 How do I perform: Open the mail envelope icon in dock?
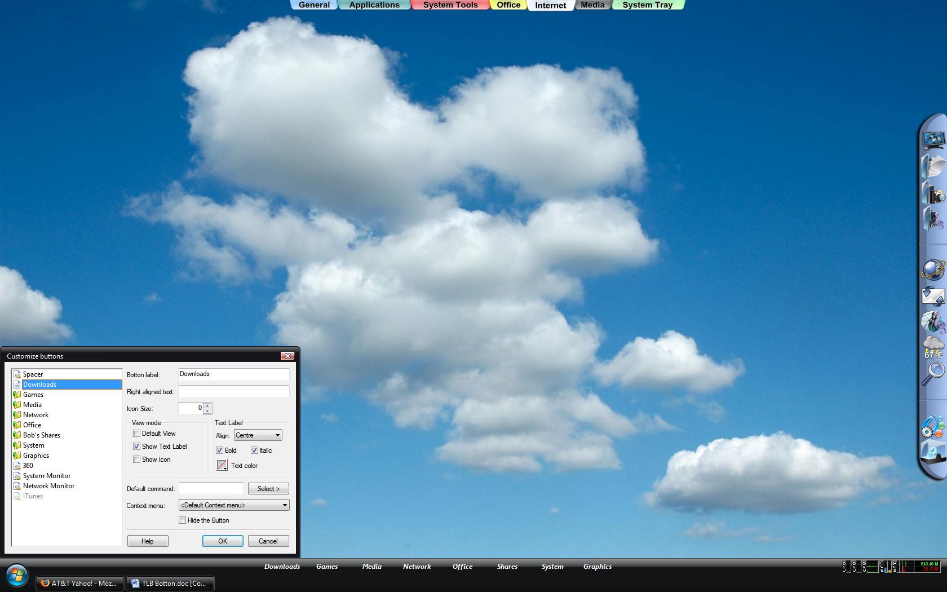(x=933, y=296)
